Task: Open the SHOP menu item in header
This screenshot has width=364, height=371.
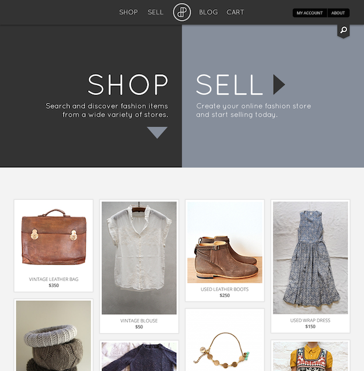Action: (128, 12)
